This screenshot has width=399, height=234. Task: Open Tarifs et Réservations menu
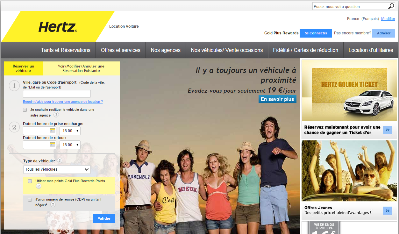click(66, 50)
